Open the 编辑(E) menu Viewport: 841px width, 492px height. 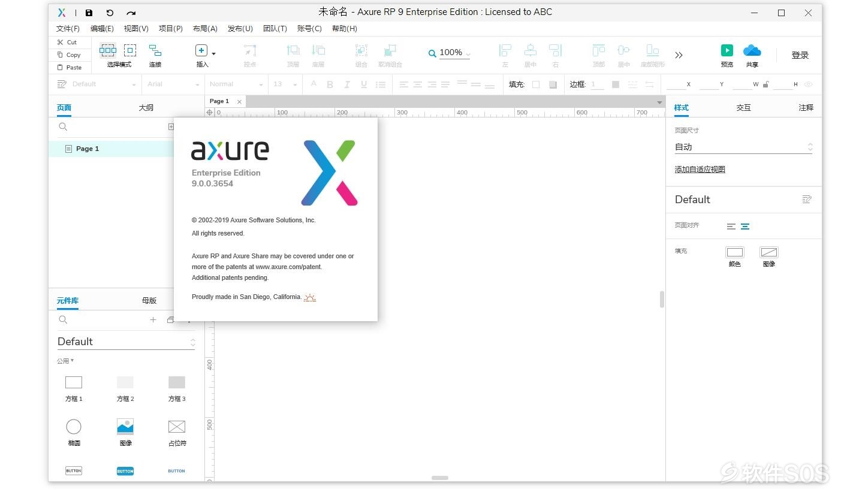click(102, 29)
